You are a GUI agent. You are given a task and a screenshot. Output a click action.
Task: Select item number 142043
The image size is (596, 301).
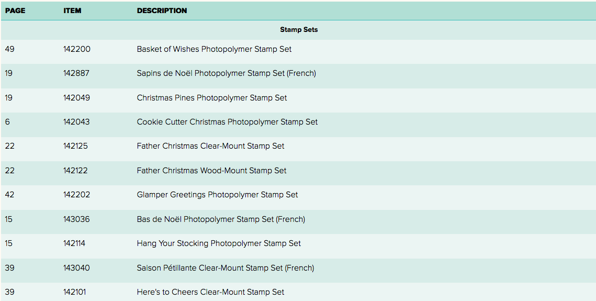click(76, 122)
